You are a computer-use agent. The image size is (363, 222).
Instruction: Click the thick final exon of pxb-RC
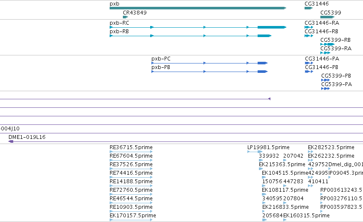tap(272, 27)
